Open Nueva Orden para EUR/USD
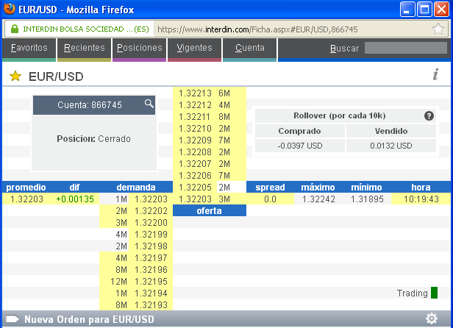The width and height of the screenshot is (453, 328). click(x=89, y=319)
